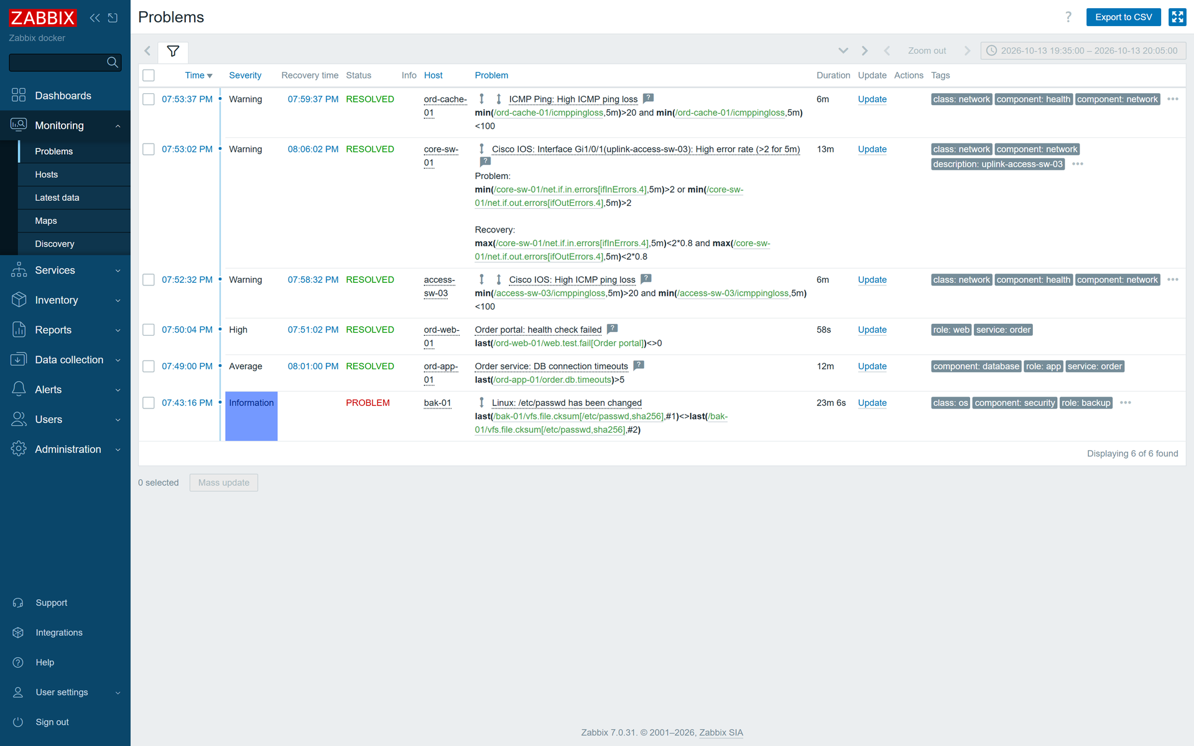Select checkbox for core-sw-01 problem row

coord(149,149)
